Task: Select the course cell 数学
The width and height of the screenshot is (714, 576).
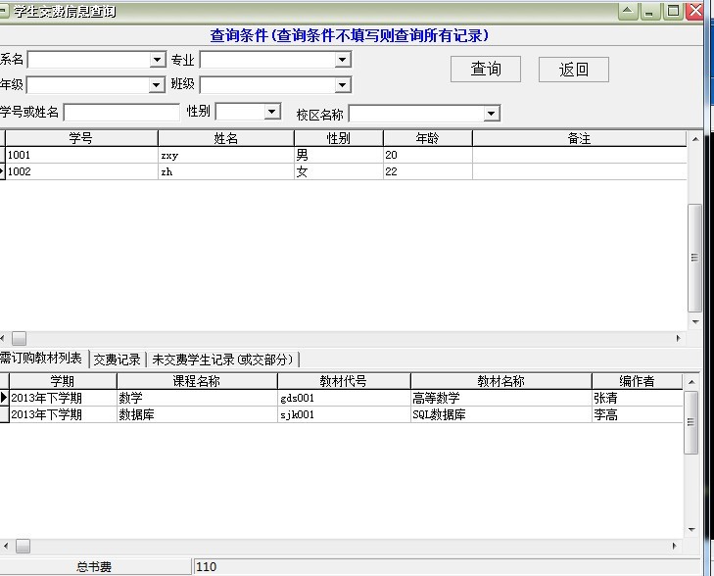Action: (x=197, y=398)
